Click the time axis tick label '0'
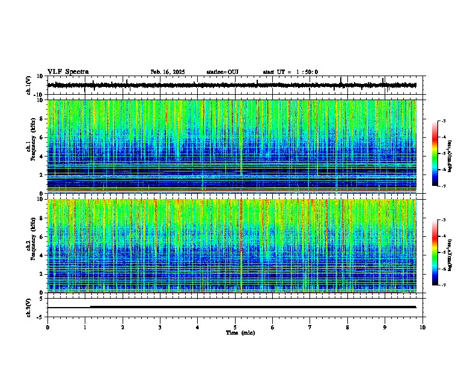476x367 pixels. tap(47, 327)
